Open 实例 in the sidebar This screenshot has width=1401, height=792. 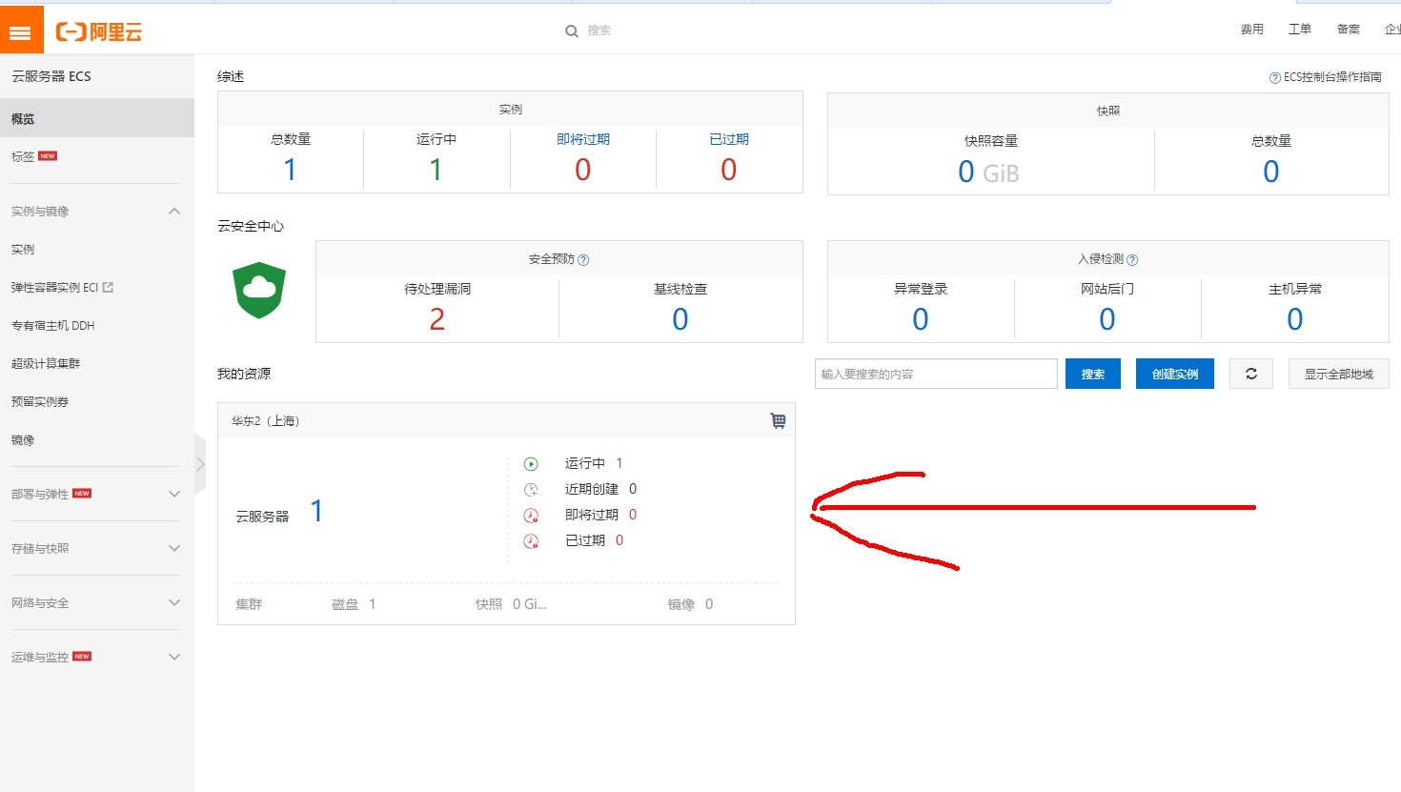[23, 249]
